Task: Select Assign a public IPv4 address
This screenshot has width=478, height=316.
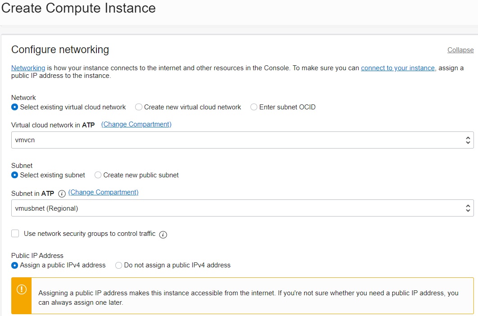Action: (x=14, y=265)
